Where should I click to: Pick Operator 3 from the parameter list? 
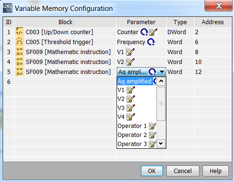pos(136,144)
